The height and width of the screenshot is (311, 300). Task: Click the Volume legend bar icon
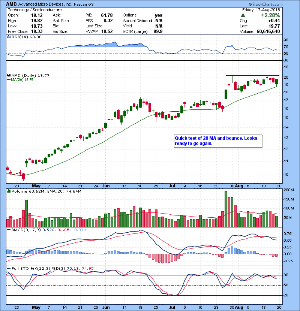[9, 191]
